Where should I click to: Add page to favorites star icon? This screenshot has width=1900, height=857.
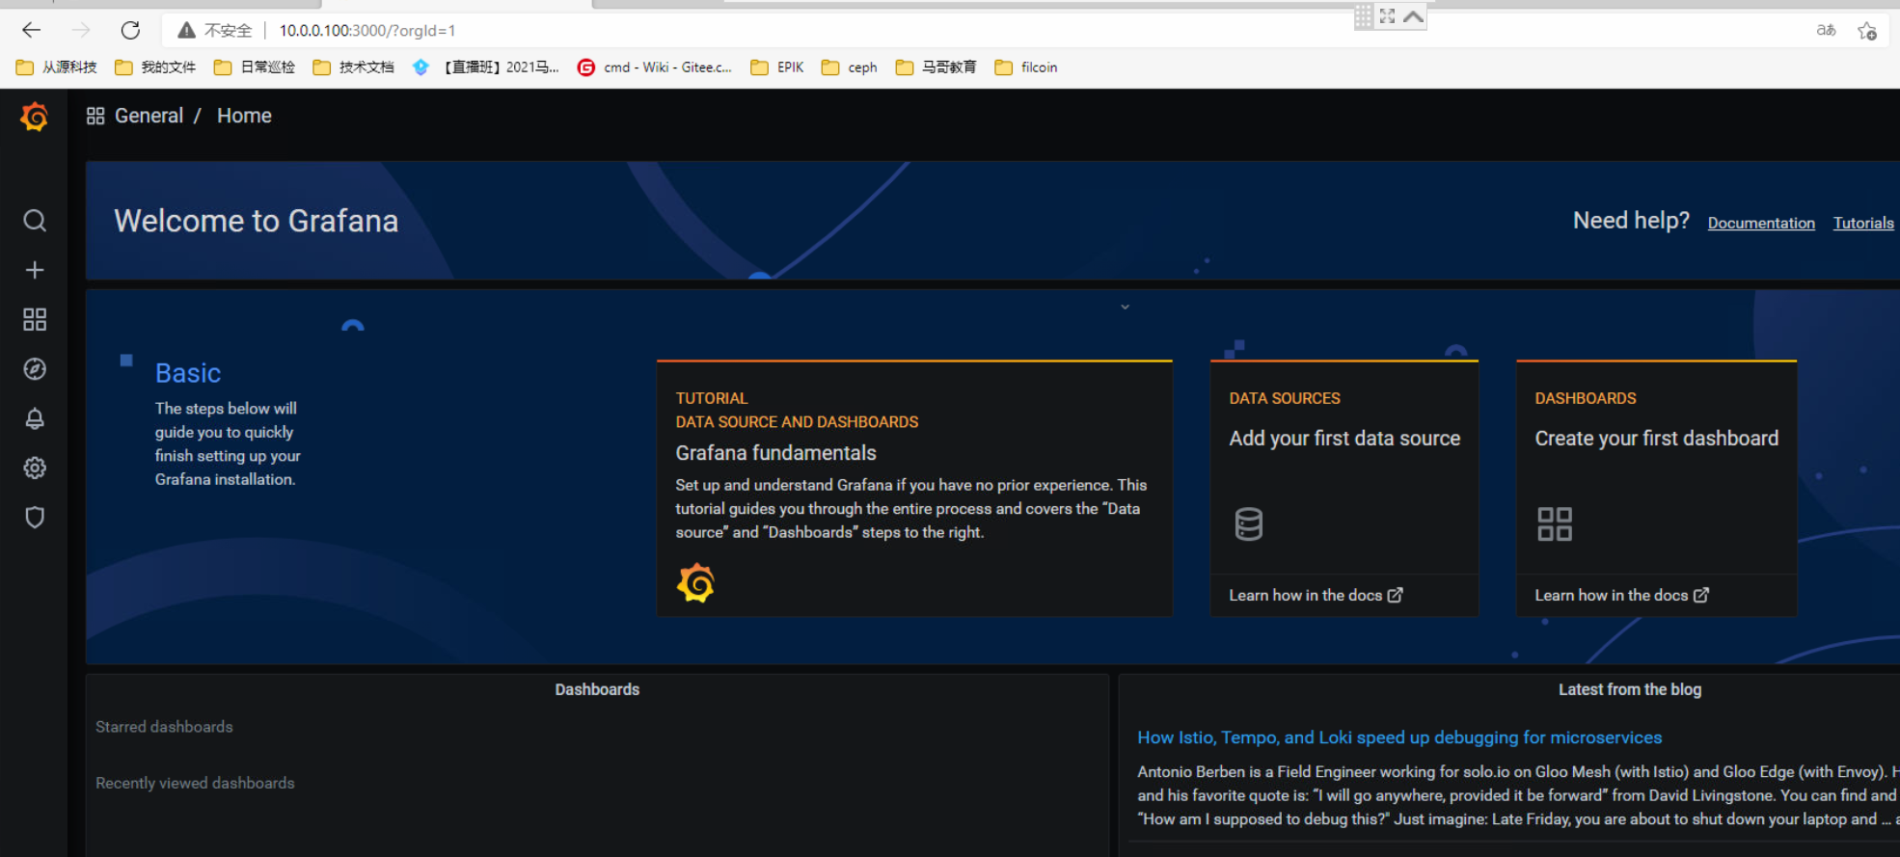pos(1867,31)
